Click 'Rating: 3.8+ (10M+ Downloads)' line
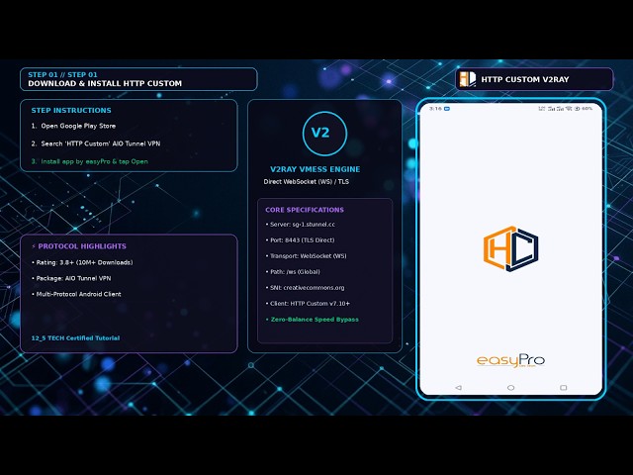The image size is (633, 475). (82, 262)
